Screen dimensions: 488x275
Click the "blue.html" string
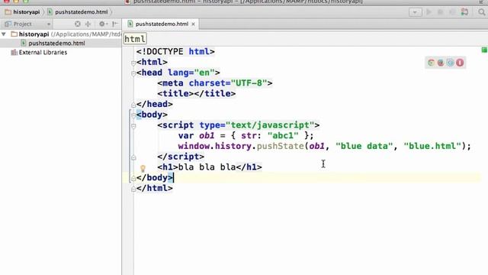(432, 146)
